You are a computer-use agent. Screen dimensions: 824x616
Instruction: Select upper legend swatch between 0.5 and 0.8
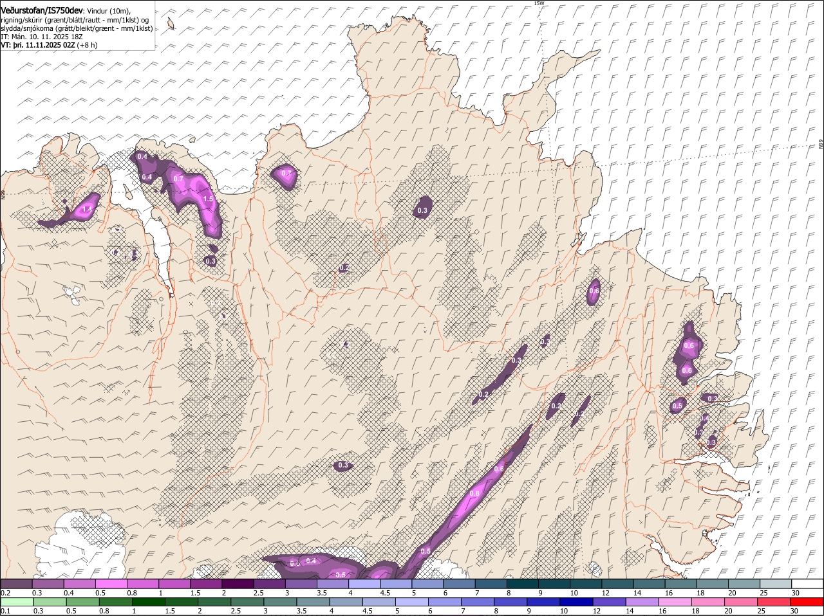111,584
